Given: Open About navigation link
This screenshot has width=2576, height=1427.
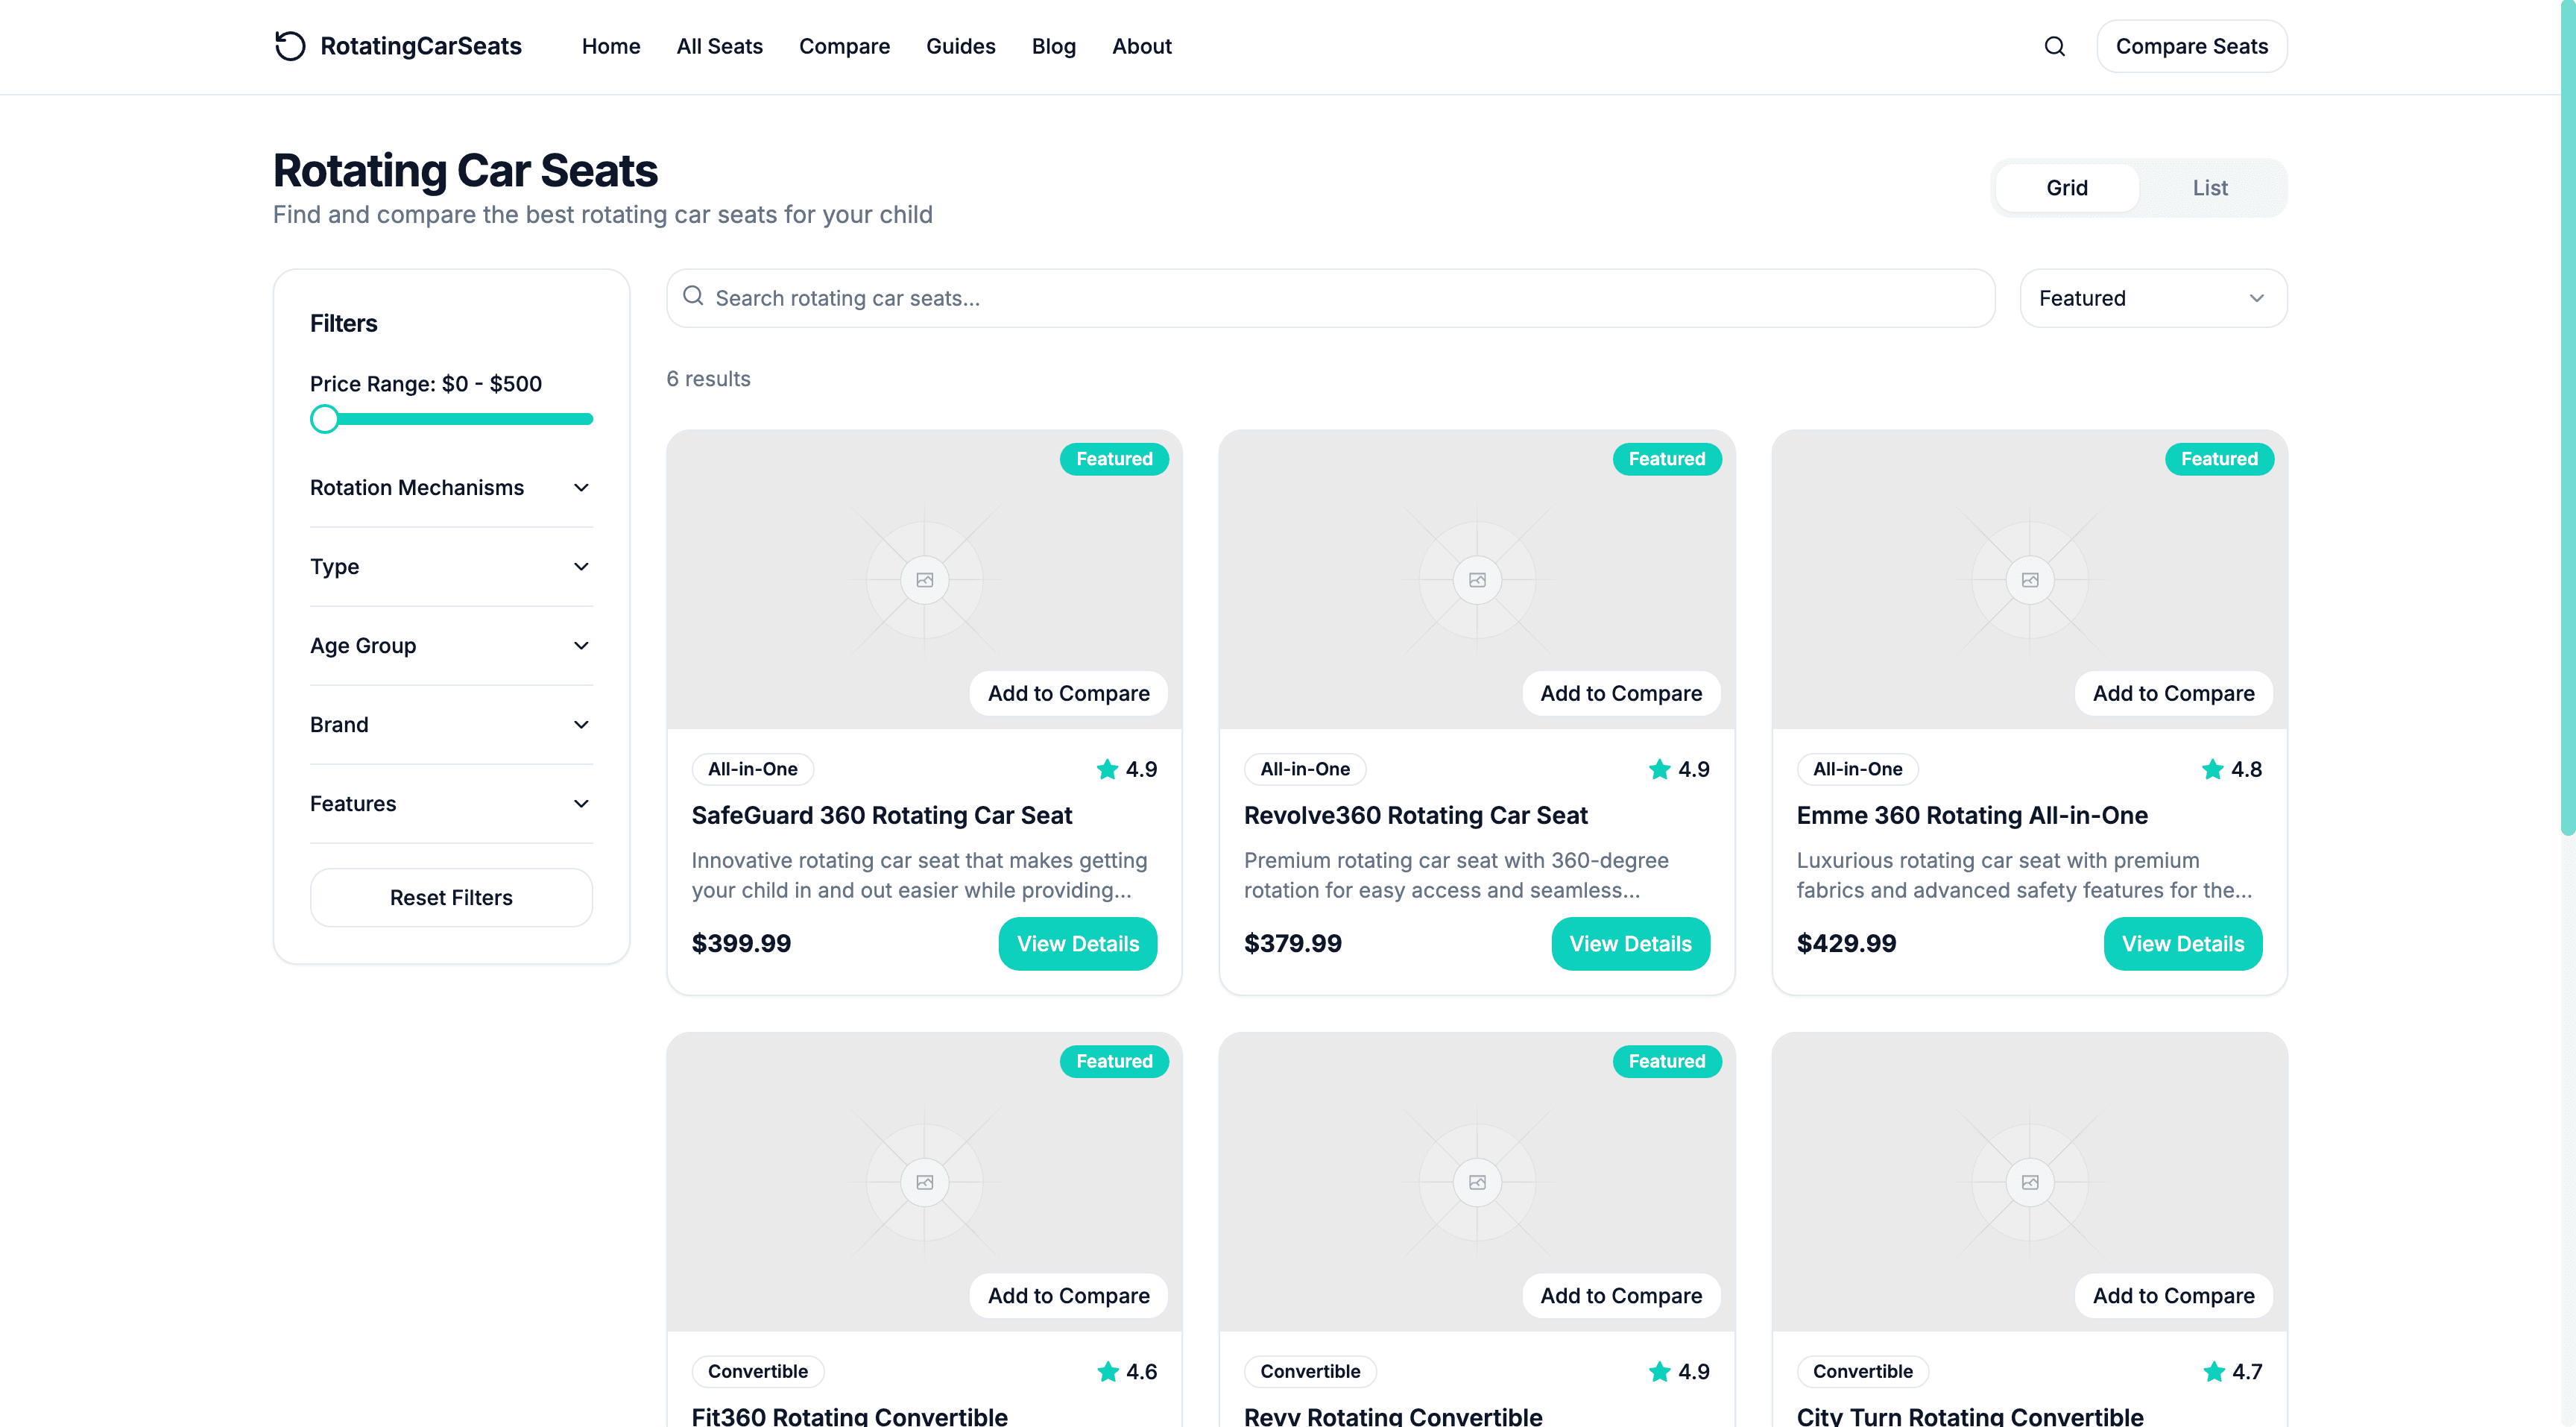Looking at the screenshot, I should tap(1141, 46).
